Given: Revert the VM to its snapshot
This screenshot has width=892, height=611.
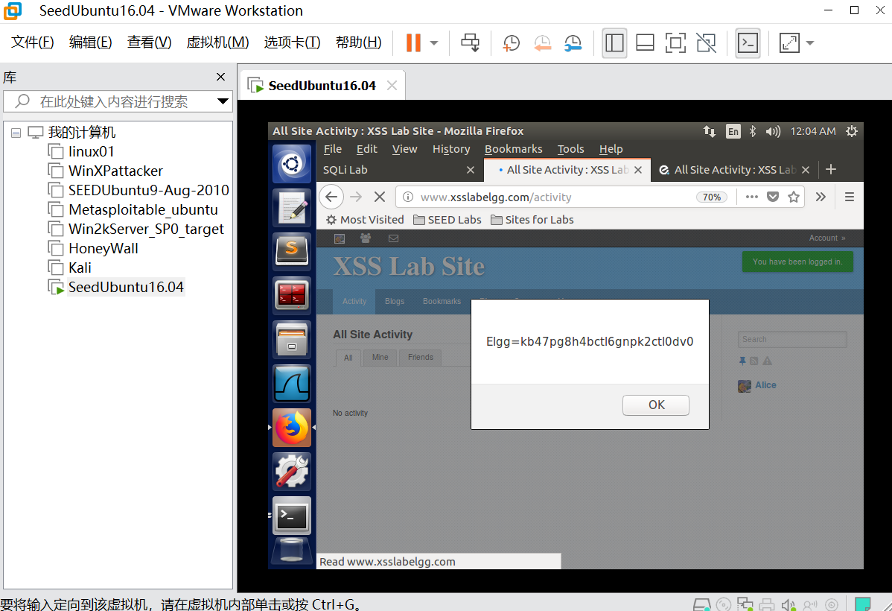Looking at the screenshot, I should click(x=542, y=42).
